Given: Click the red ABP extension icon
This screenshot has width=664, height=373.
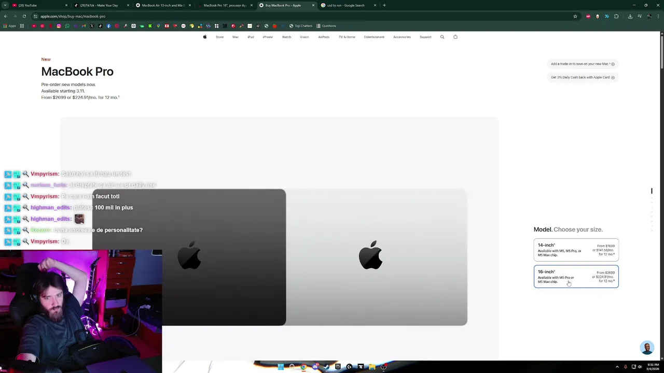Looking at the screenshot, I should [588, 16].
